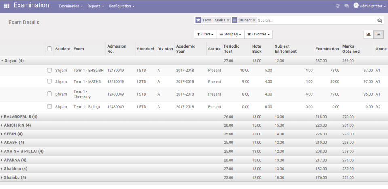The height and width of the screenshot is (189, 388).
Task: Switch to graph view icon
Action: (368, 34)
